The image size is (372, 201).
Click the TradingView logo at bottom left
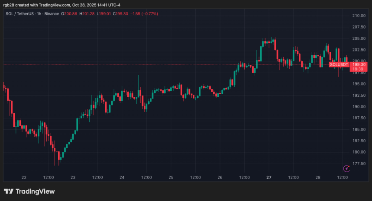pyautogui.click(x=29, y=191)
